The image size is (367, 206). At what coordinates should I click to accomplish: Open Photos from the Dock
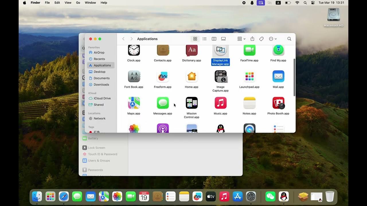(117, 197)
